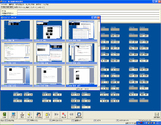Image resolution: width=161 pixels, height=125 pixels.
Task: Click the green attendance book icon
Action: tap(4, 115)
